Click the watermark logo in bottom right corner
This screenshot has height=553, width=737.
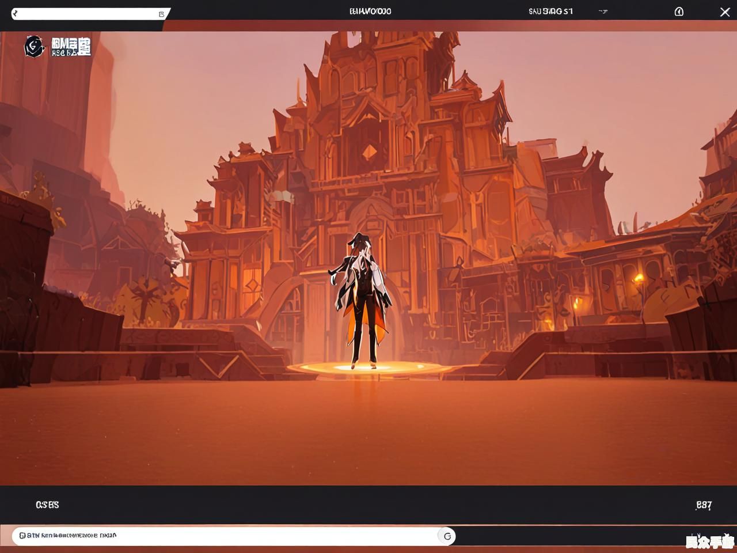[x=709, y=540]
